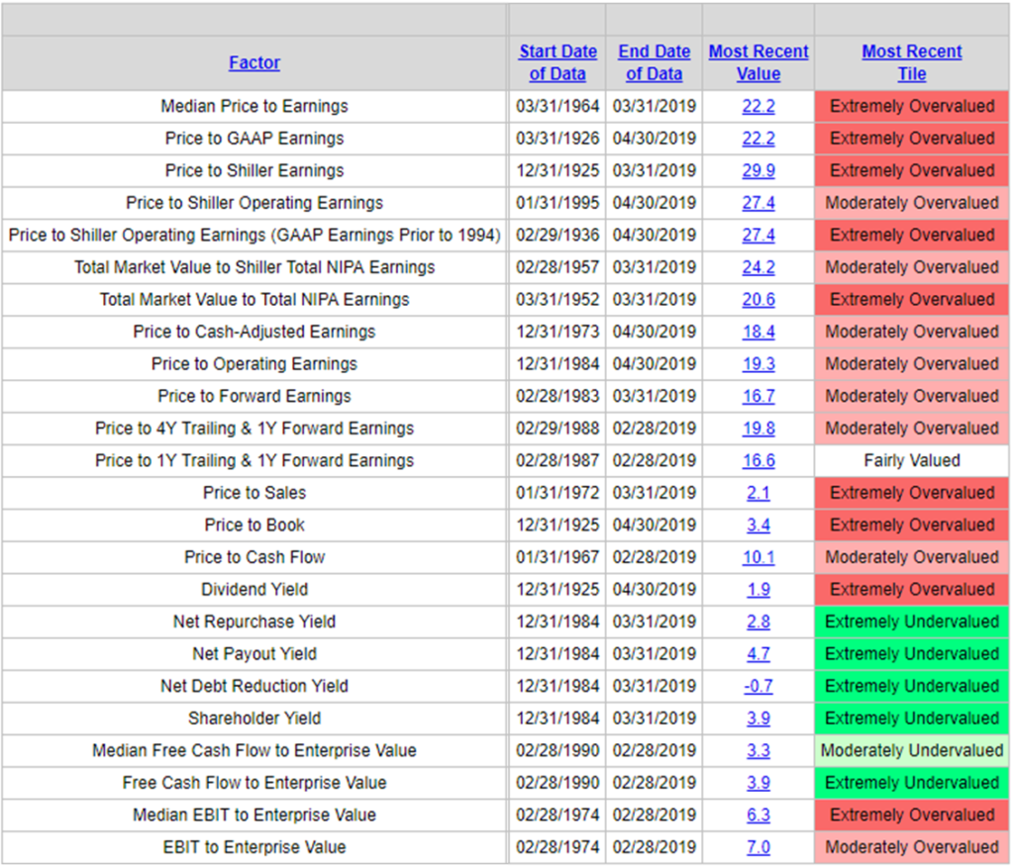Select the 'Median EBIT to Enterprise Value' cell
The width and height of the screenshot is (1014, 867).
point(254,816)
